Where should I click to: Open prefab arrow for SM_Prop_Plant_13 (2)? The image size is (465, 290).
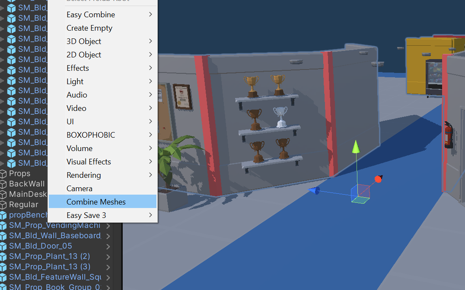click(108, 257)
